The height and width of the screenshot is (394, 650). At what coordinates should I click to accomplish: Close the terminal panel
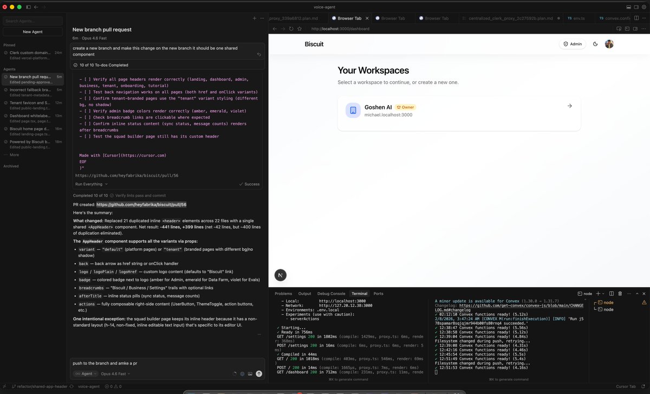coord(643,293)
